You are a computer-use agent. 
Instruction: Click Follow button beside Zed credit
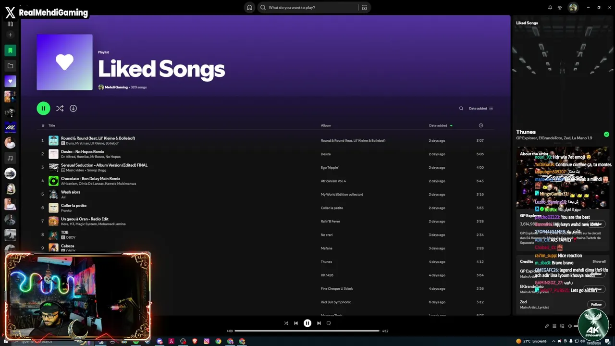[x=596, y=304]
